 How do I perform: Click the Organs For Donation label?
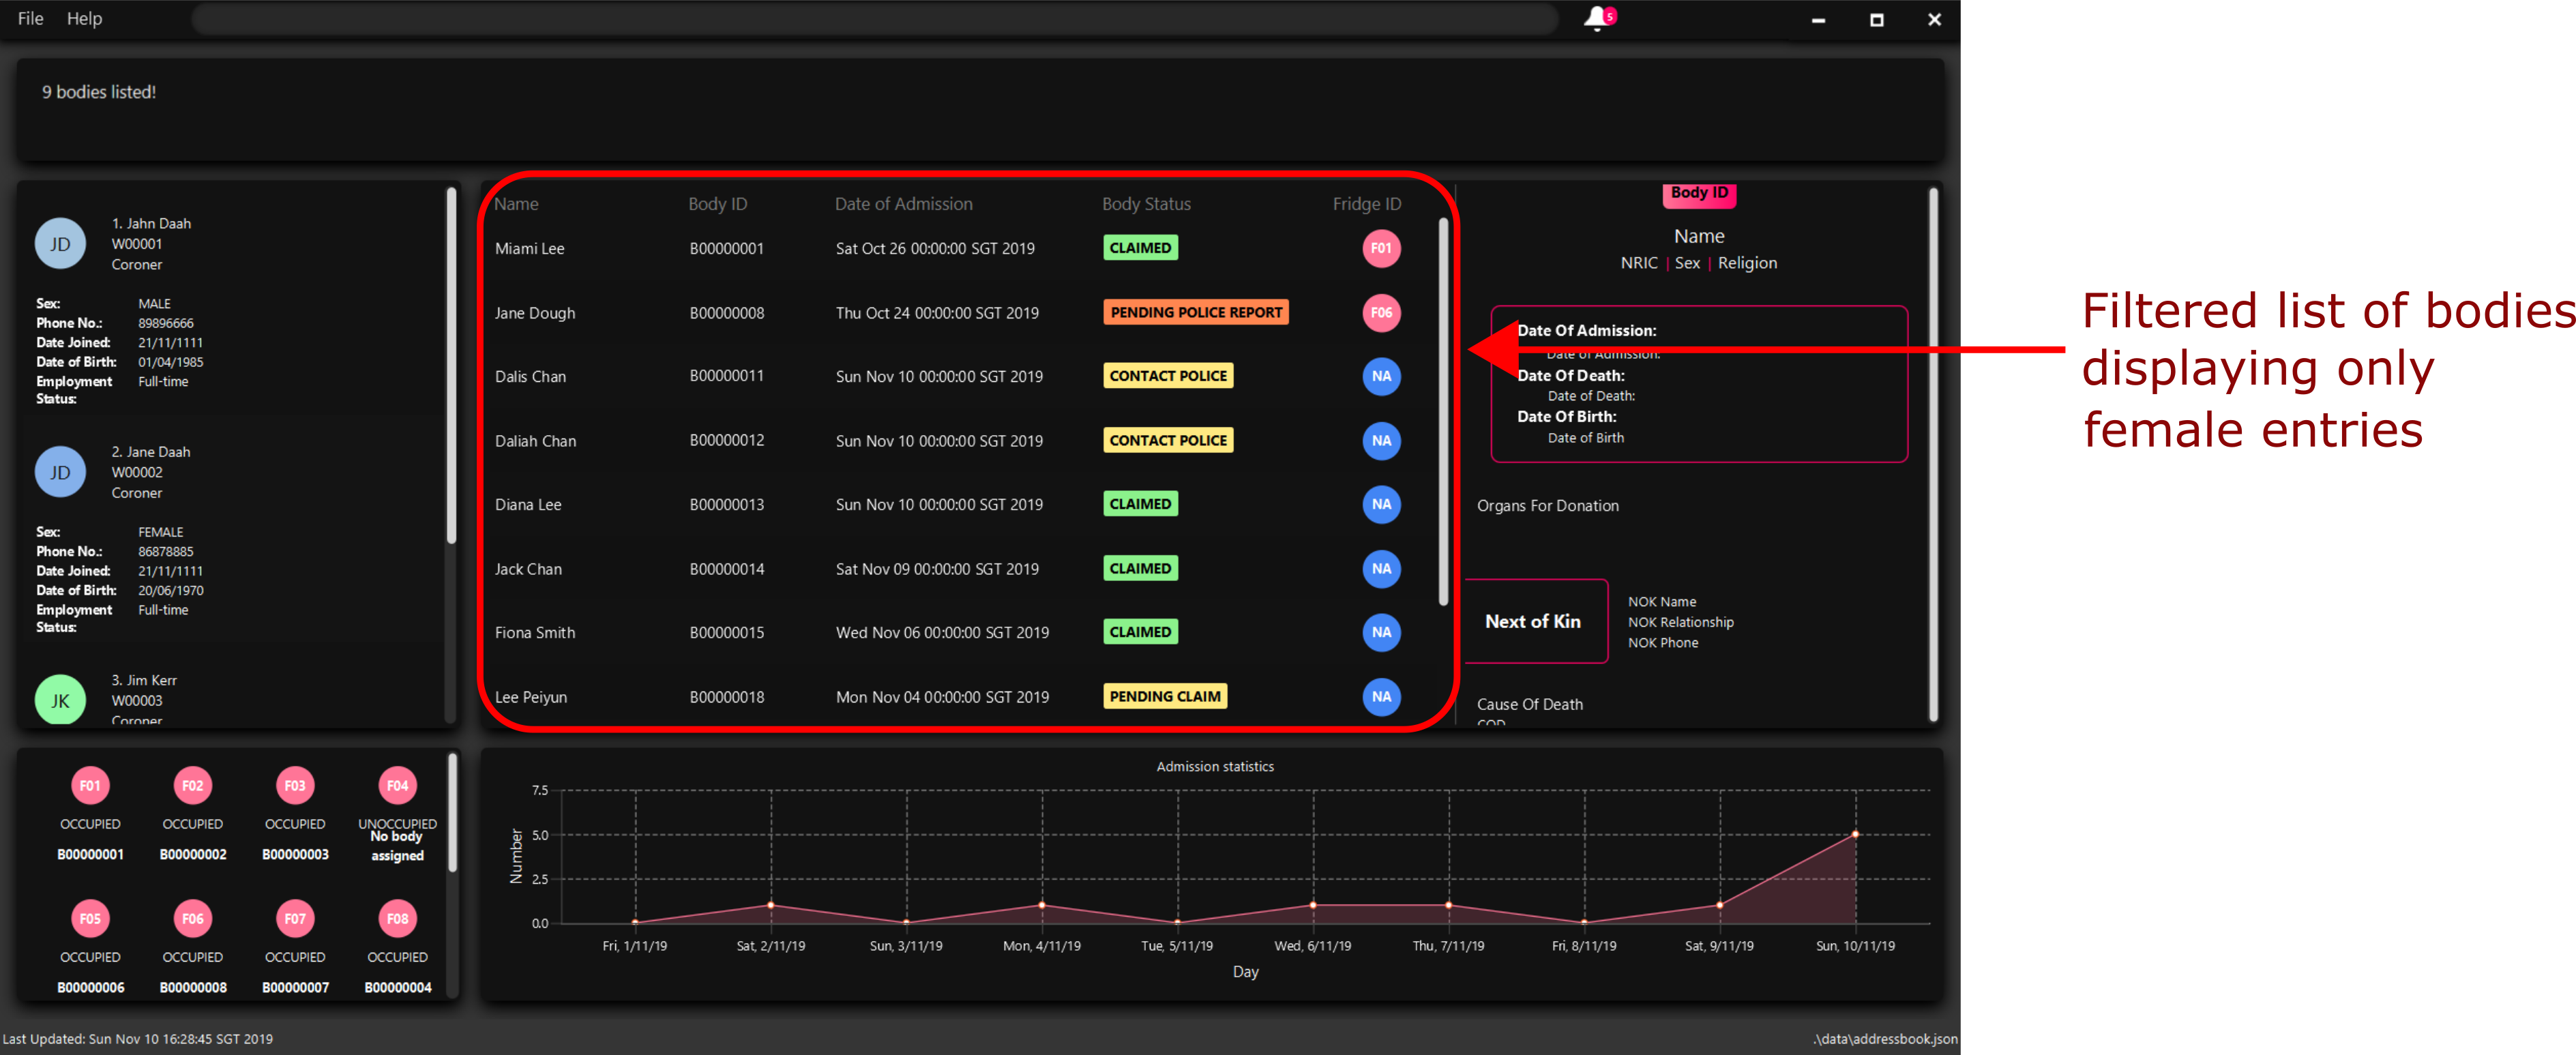(1547, 506)
